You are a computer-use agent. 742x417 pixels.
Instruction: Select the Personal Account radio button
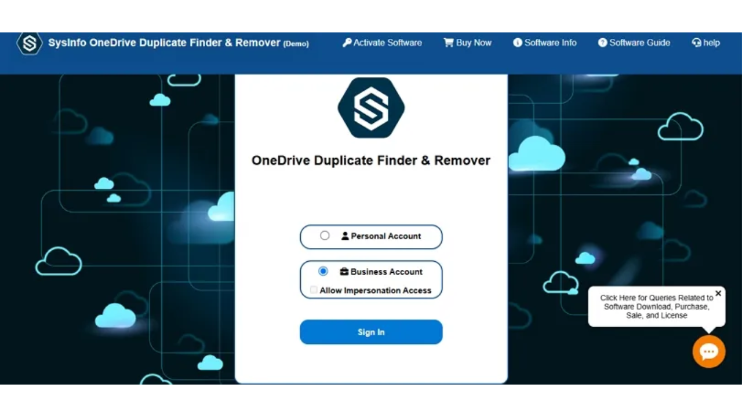[x=325, y=236]
